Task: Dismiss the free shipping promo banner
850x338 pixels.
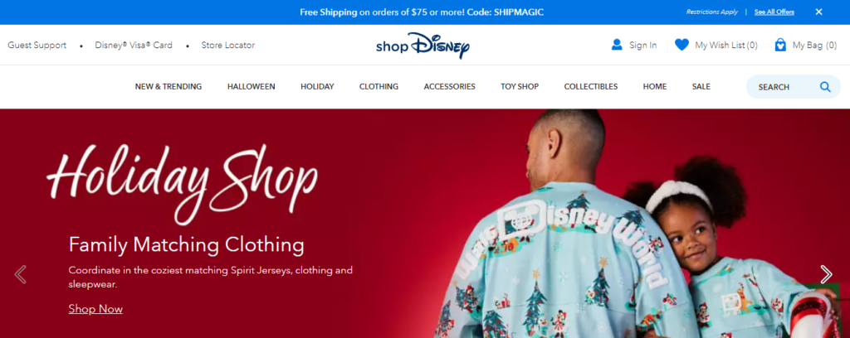Action: (818, 12)
